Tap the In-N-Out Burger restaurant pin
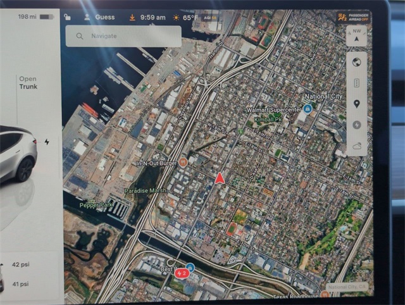405x305 pixels. [x=183, y=163]
